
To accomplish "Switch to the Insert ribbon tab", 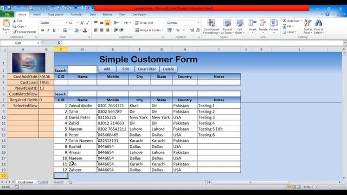I will tap(37, 15).
